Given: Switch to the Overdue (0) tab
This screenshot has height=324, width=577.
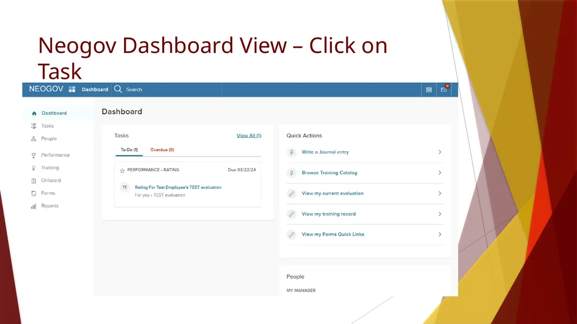Looking at the screenshot, I should 162,150.
